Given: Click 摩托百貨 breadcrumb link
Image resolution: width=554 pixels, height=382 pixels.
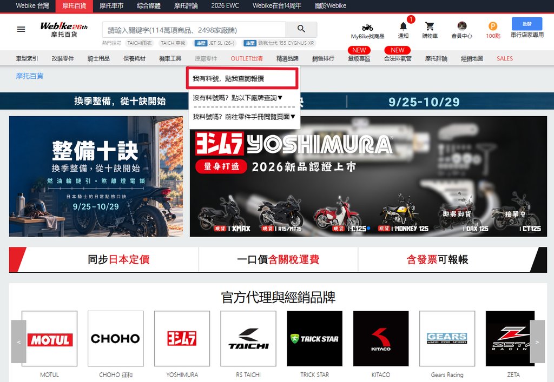Looking at the screenshot, I should [30, 76].
